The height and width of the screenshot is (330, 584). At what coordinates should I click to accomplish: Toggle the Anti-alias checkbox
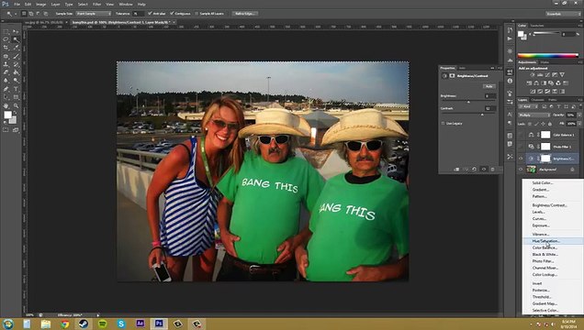tap(150, 14)
